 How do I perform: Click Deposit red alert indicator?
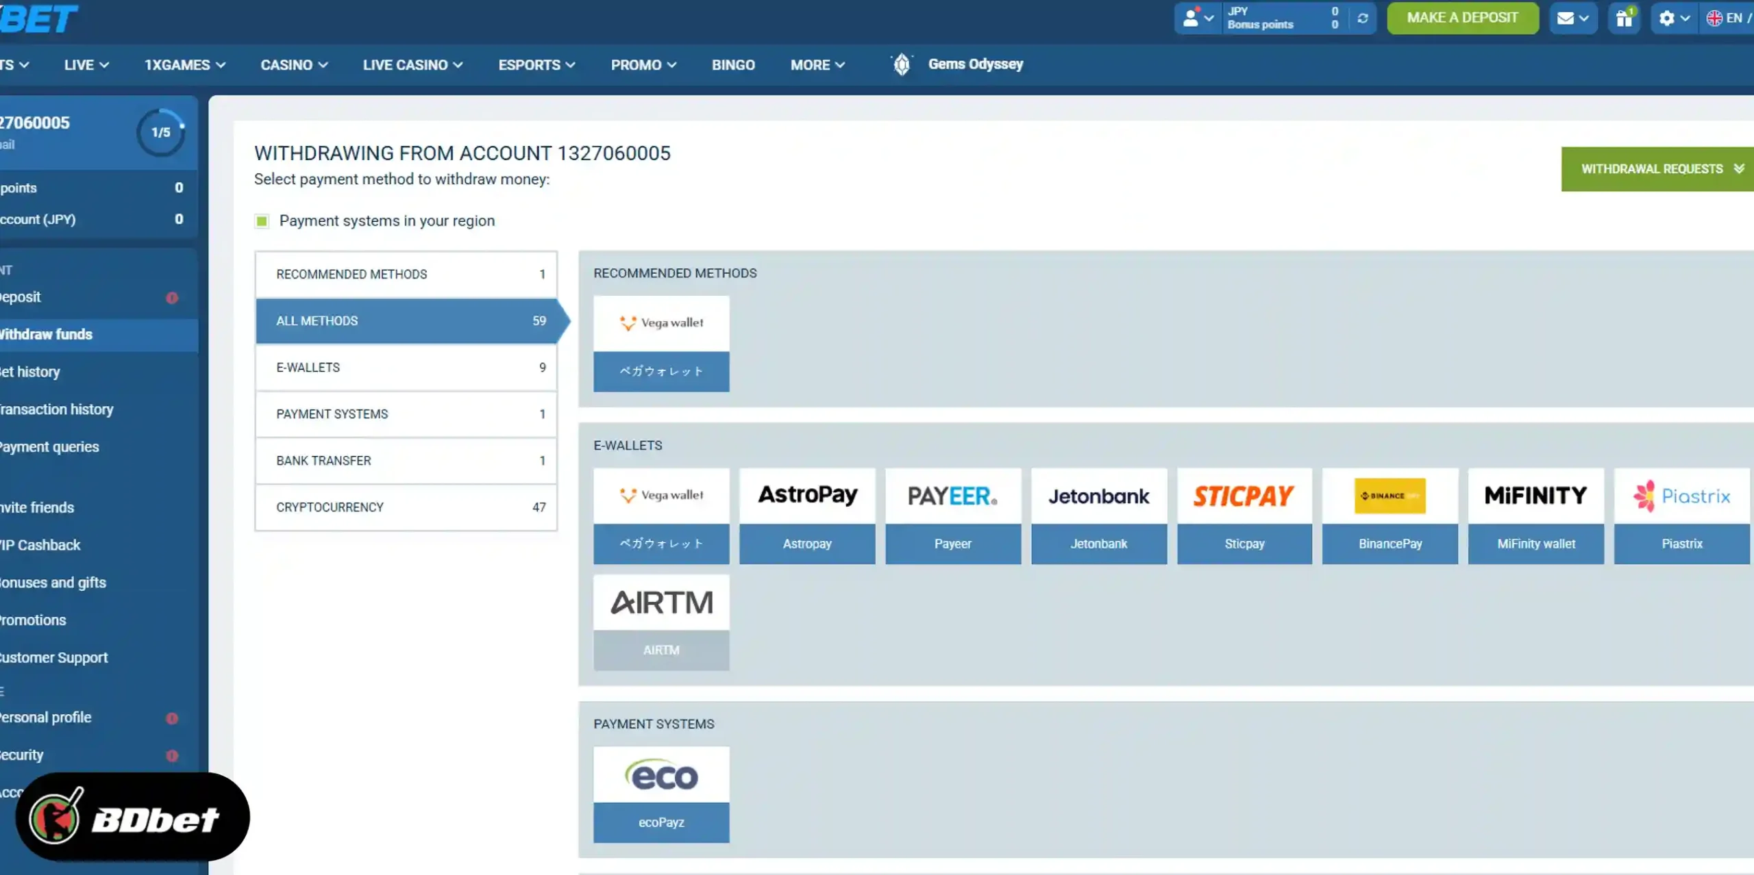tap(172, 298)
